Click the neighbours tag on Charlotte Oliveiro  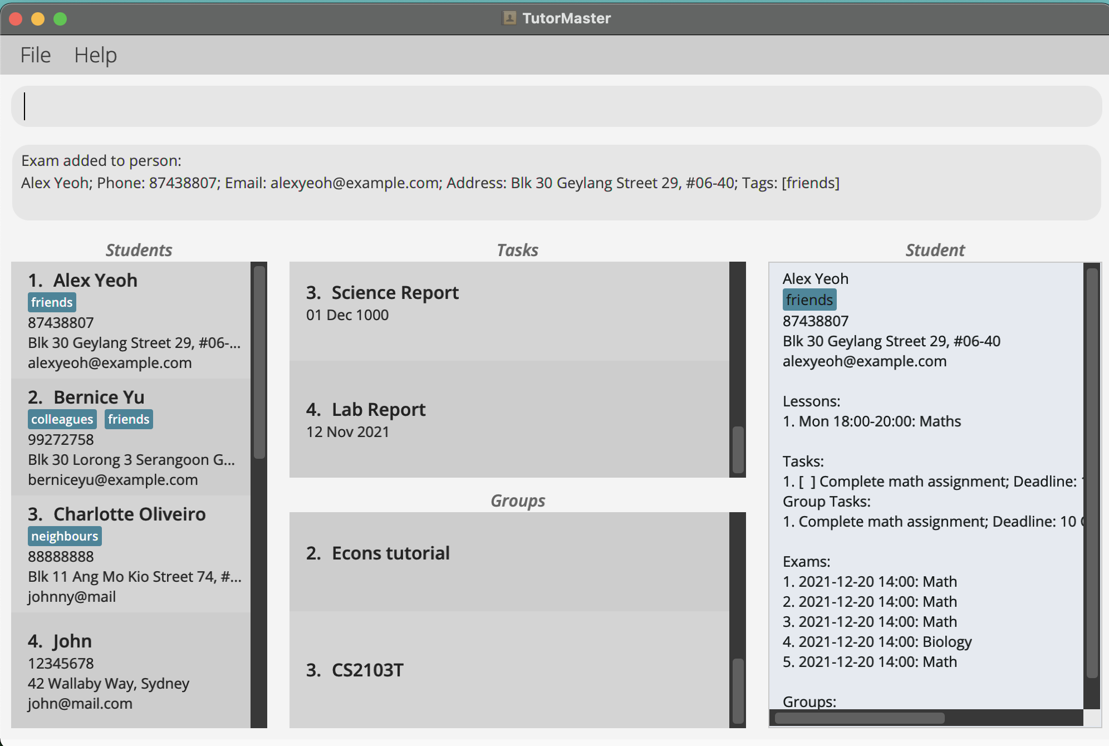click(65, 536)
